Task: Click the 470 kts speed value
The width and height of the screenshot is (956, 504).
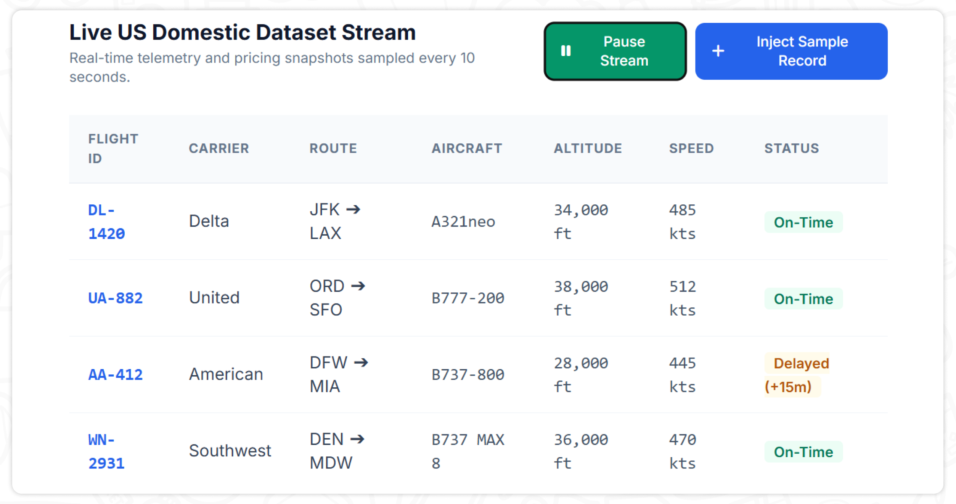Action: click(x=683, y=451)
